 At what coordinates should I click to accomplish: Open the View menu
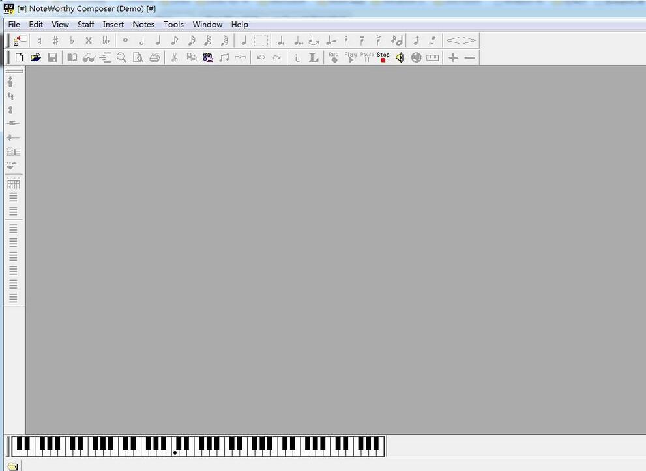click(x=60, y=24)
